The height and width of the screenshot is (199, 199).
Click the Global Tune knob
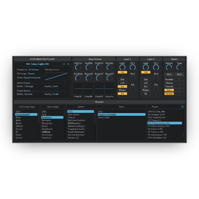(179, 67)
